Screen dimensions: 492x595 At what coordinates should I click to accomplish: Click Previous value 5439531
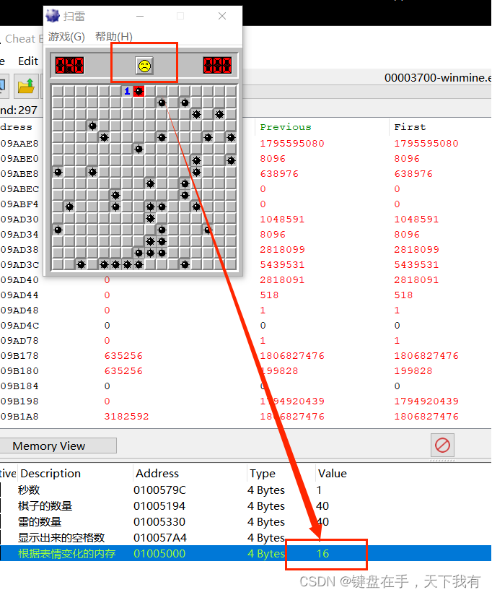[282, 265]
